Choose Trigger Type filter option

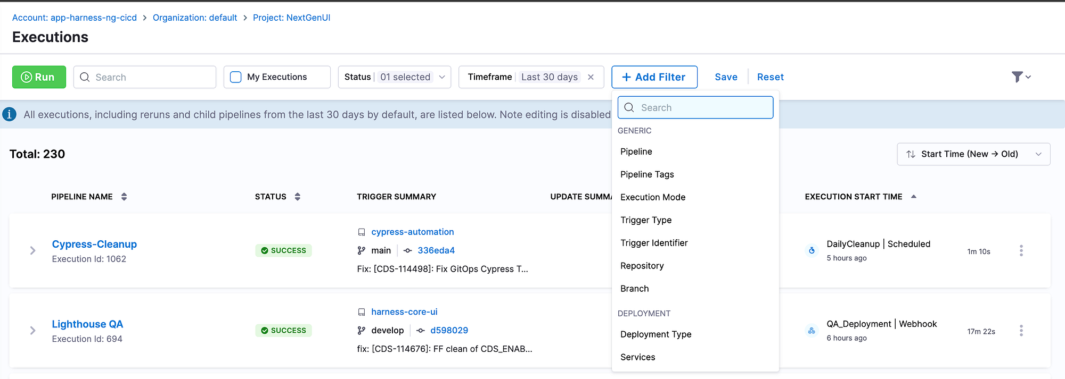click(x=646, y=220)
